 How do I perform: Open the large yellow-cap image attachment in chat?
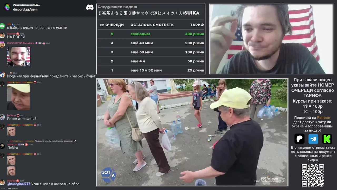[18, 97]
